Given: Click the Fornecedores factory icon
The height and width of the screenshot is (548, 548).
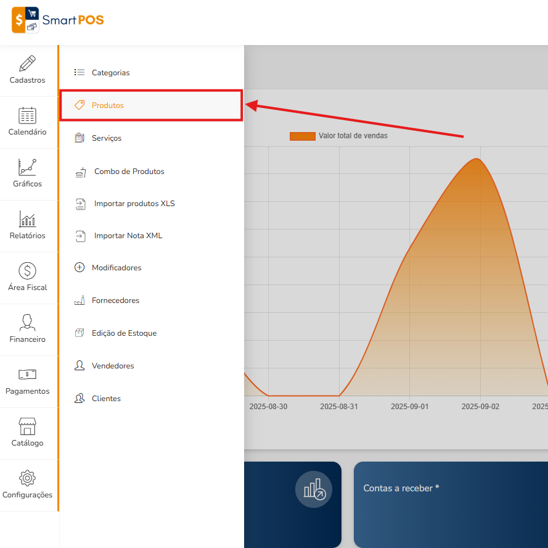Looking at the screenshot, I should (x=80, y=300).
